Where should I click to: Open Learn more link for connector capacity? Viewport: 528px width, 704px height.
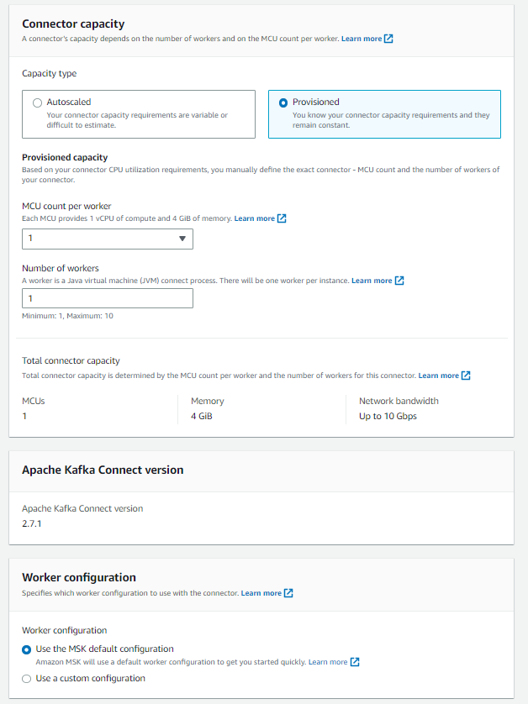362,39
